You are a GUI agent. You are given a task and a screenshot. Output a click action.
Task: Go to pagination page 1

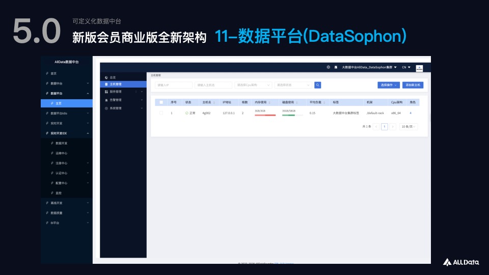click(384, 127)
